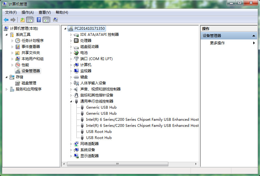Image resolution: width=260 pixels, height=176 pixels.
Task: Click the 磁盘驱动器 drive icon
Action: tap(76, 47)
